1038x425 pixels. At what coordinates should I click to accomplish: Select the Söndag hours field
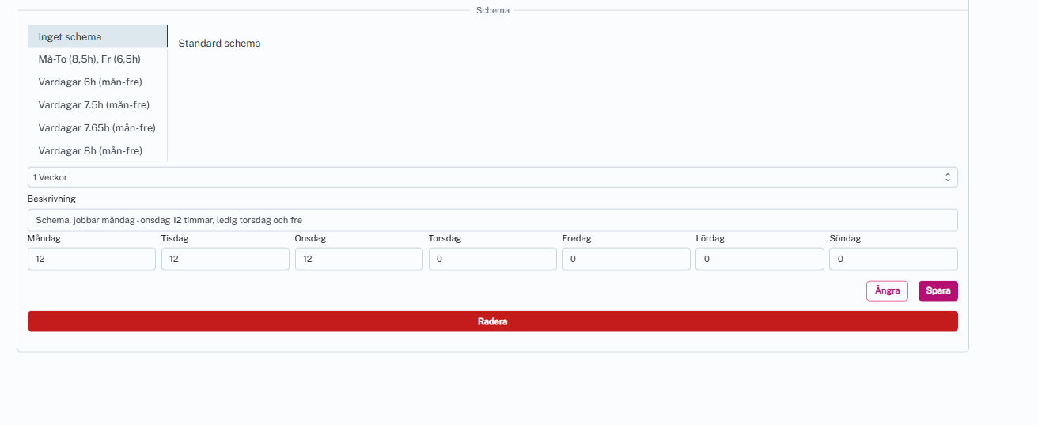tap(893, 259)
